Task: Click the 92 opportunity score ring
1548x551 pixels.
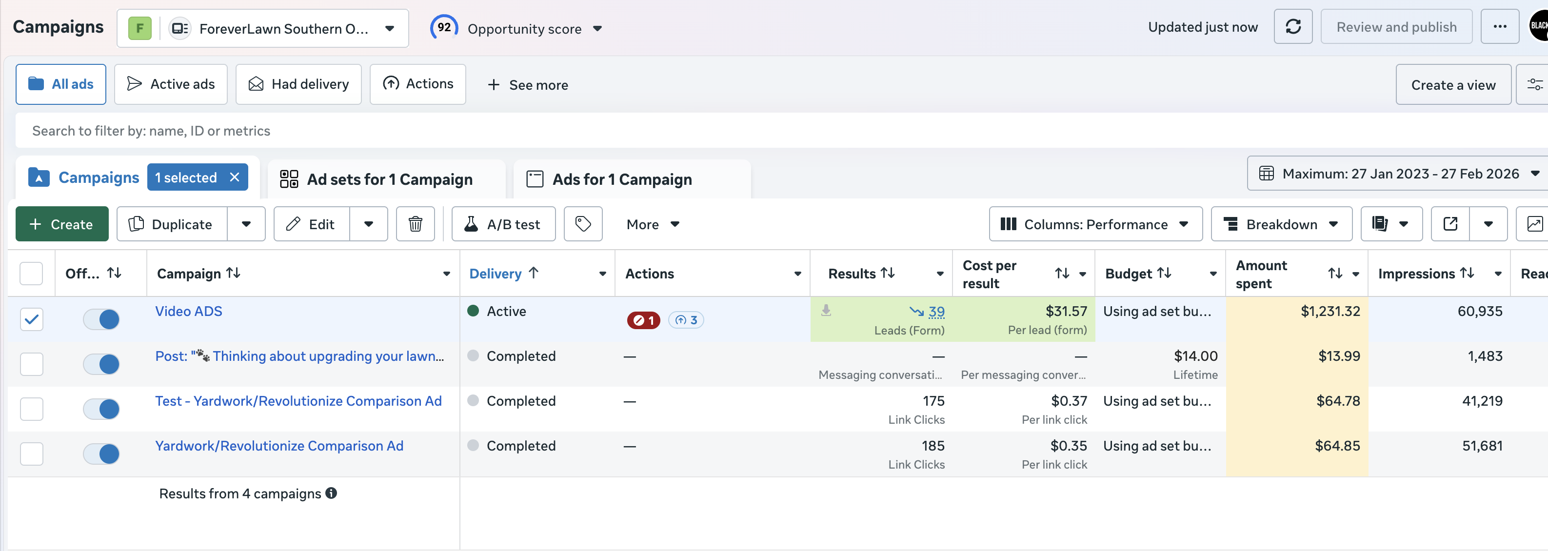Action: click(443, 28)
